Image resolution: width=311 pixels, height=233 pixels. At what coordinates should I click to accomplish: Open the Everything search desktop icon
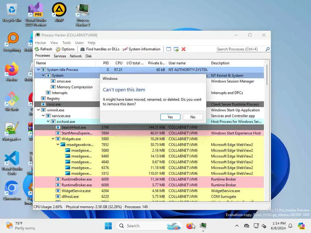[x=12, y=42]
